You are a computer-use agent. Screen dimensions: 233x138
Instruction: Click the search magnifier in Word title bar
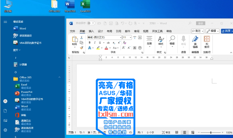tap(190, 23)
